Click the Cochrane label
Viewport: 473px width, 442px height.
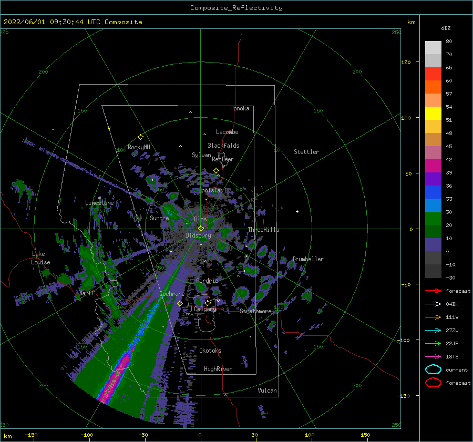172,294
